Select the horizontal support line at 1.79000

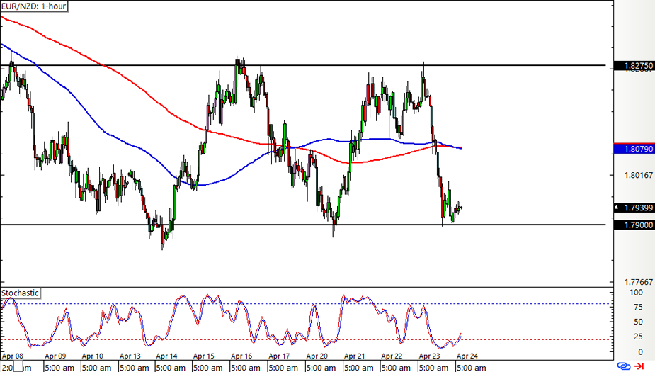[303, 225]
